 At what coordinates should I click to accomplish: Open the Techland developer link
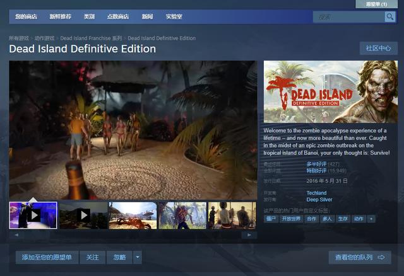point(316,193)
